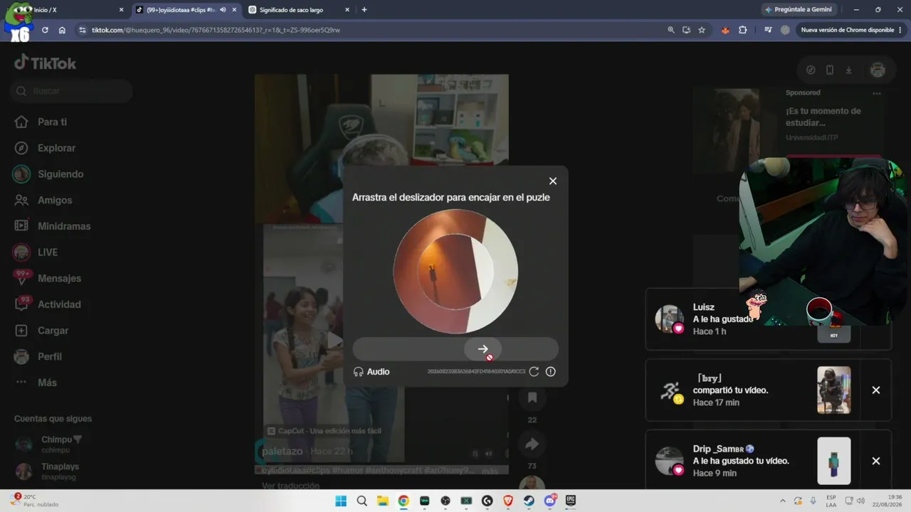Go to Explorar in TikTok sidebar
The height and width of the screenshot is (512, 911).
[46, 148]
